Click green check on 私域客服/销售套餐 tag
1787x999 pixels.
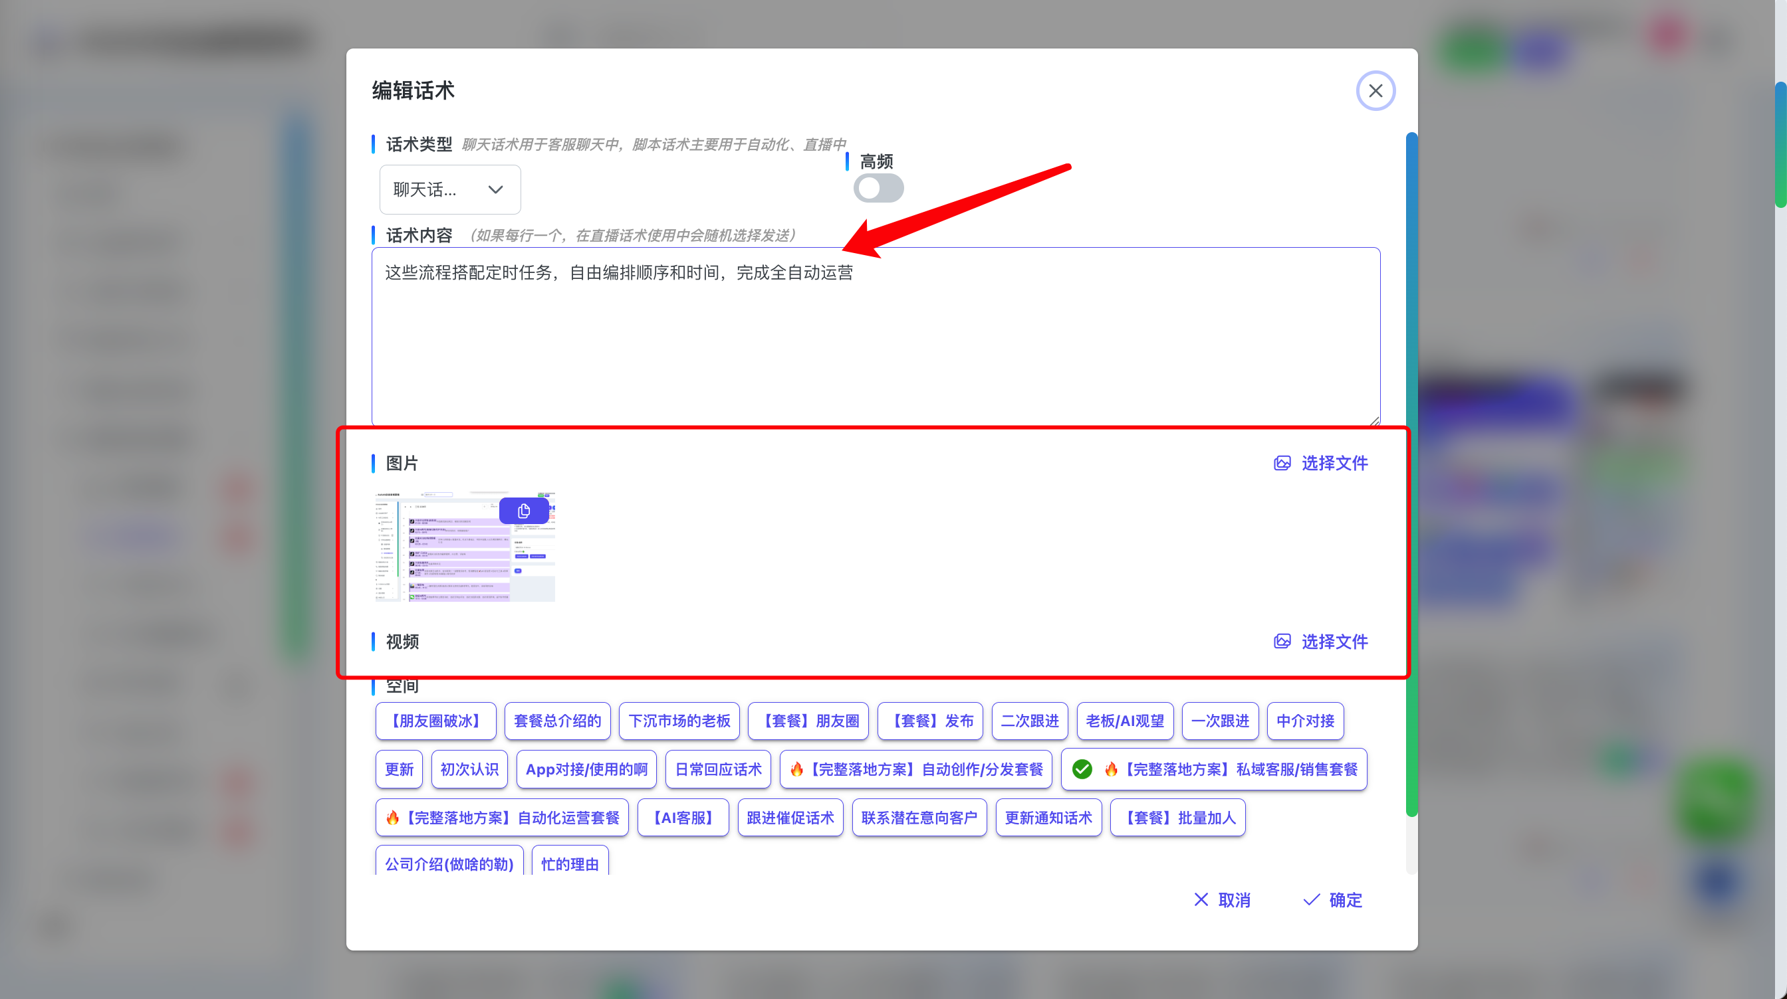(x=1082, y=770)
